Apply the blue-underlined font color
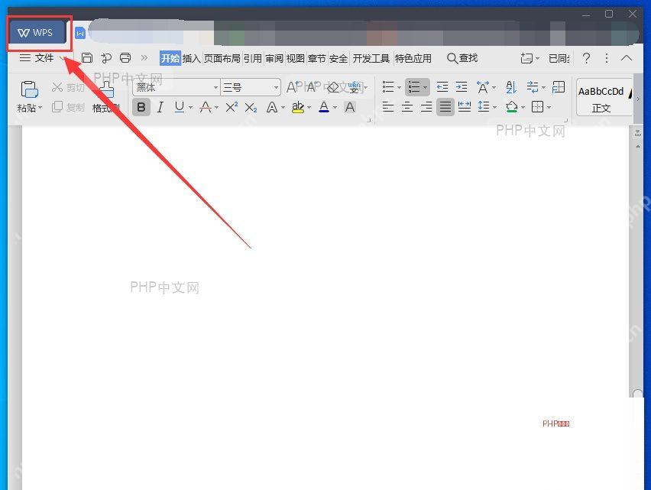The width and height of the screenshot is (651, 490). coord(324,108)
